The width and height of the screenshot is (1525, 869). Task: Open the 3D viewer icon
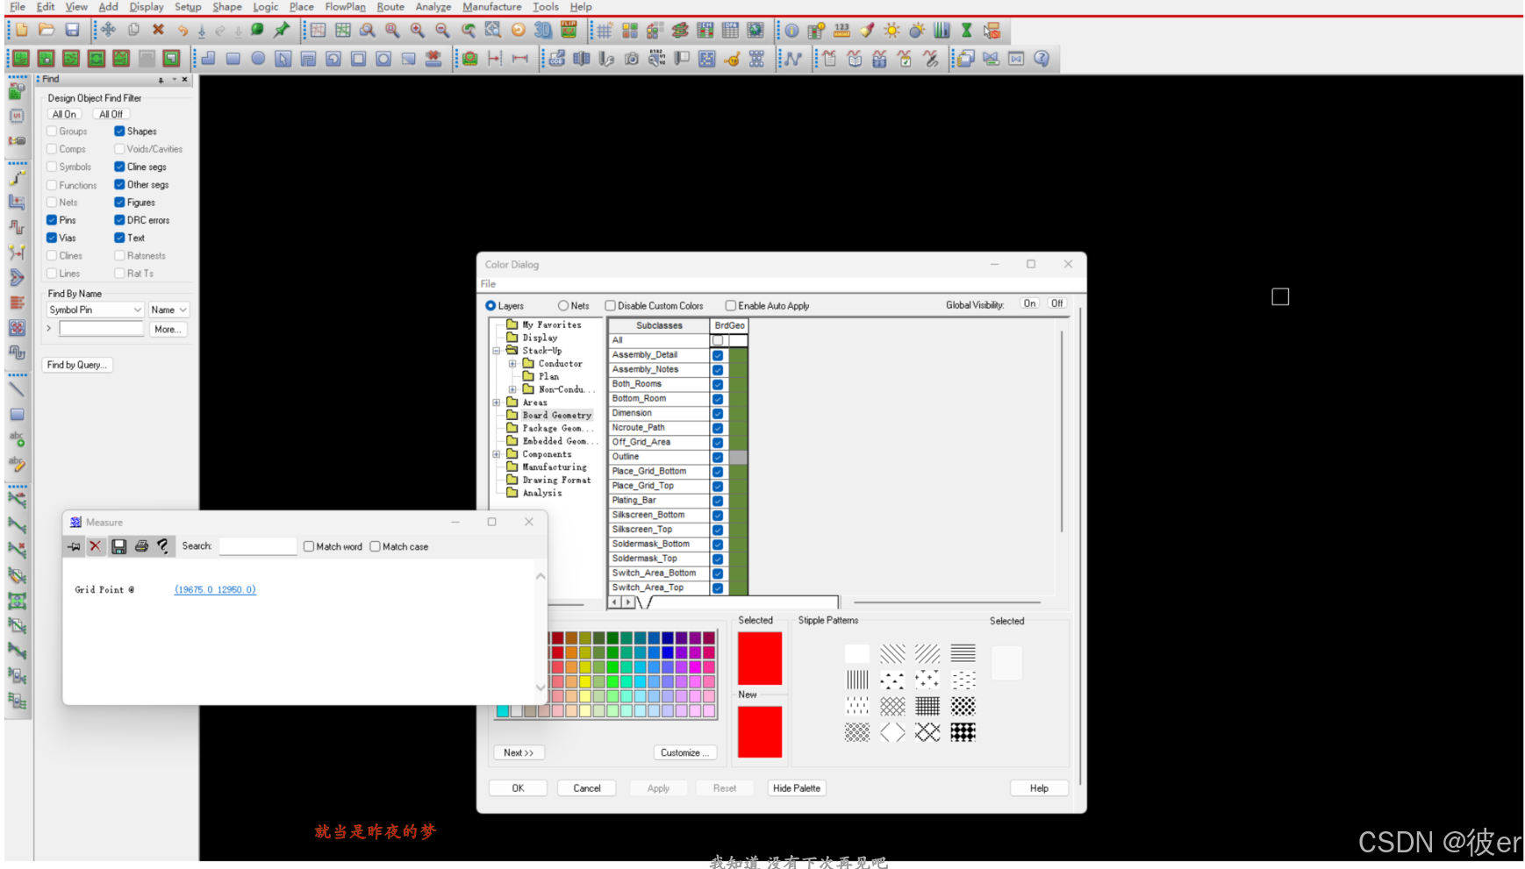coord(543,30)
